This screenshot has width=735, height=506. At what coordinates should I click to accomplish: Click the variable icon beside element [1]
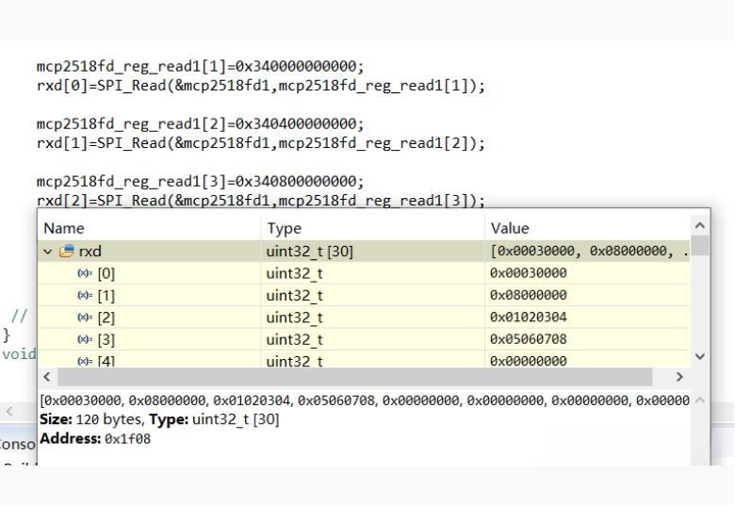(83, 295)
